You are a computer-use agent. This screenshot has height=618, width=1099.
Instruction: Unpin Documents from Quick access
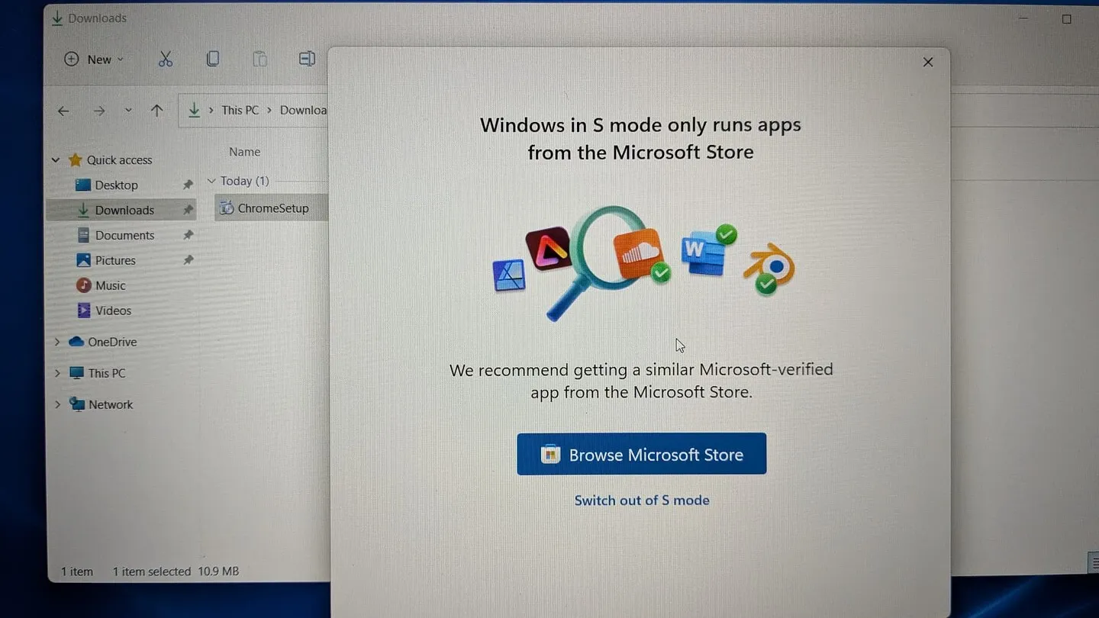pyautogui.click(x=188, y=235)
